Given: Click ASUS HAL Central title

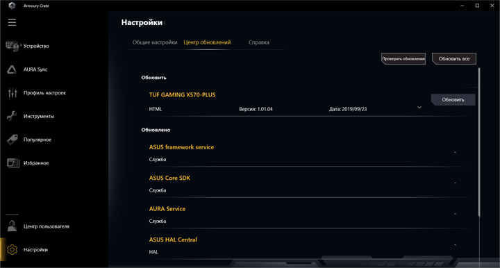Looking at the screenshot, I should click(173, 240).
